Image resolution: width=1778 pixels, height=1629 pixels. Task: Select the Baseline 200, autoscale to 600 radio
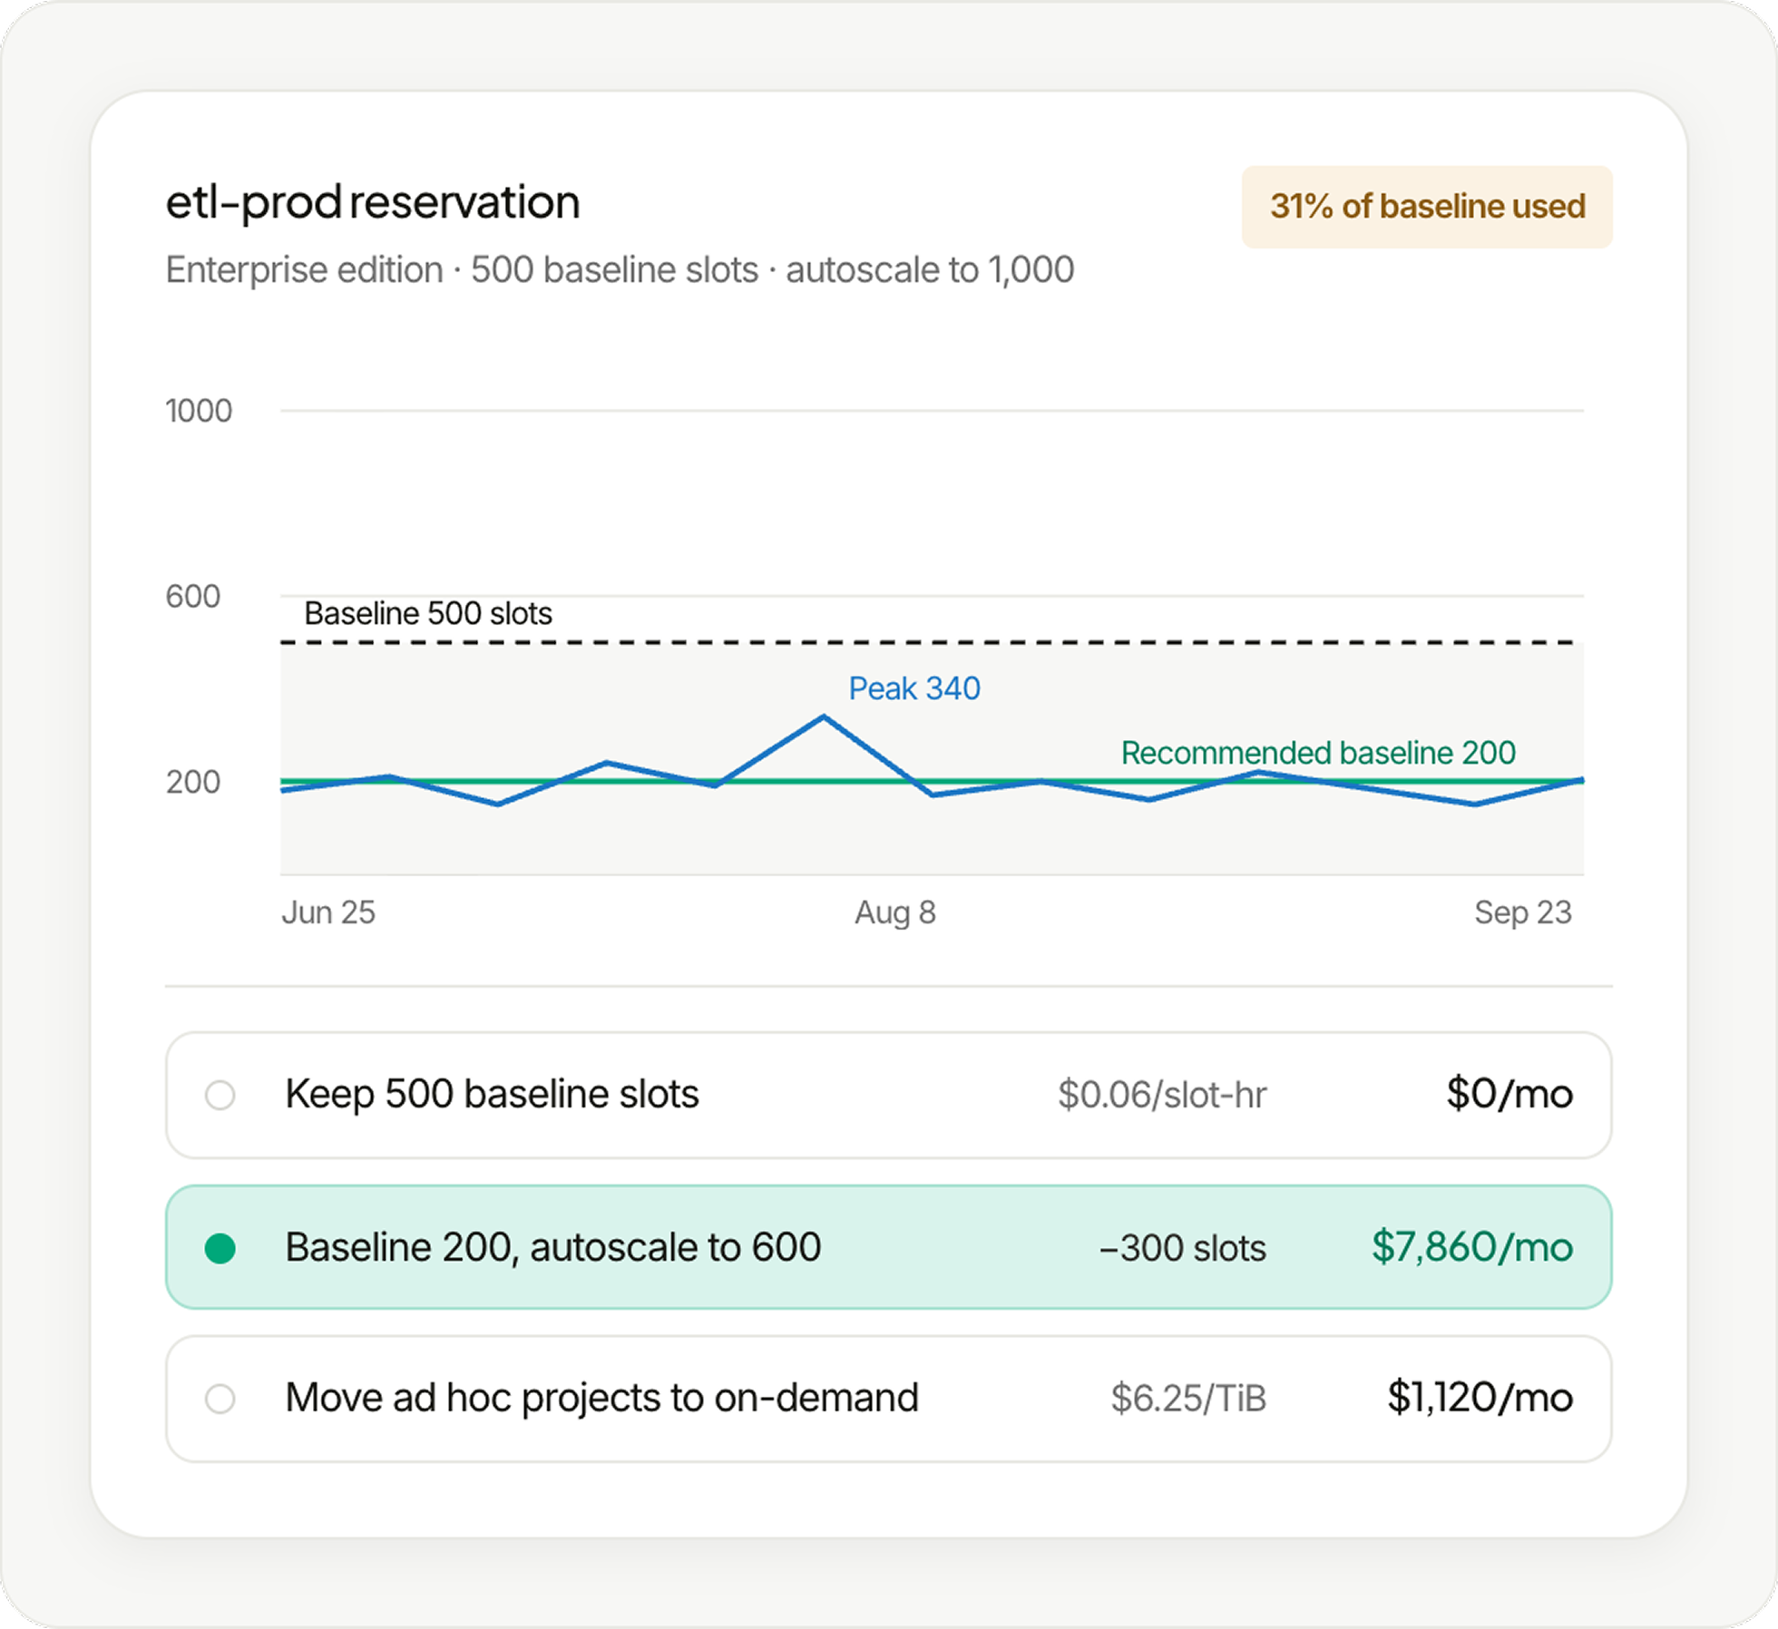coord(220,1248)
